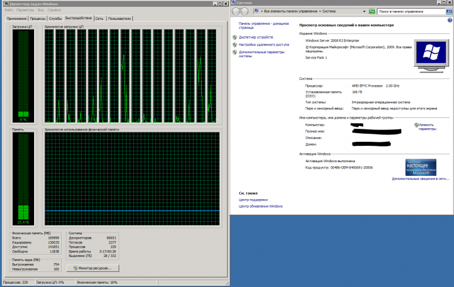Open the Сеть tab
The image size is (454, 287).
pyautogui.click(x=99, y=19)
